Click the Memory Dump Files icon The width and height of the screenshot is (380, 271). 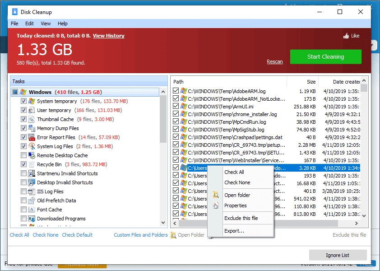pyautogui.click(x=32, y=128)
